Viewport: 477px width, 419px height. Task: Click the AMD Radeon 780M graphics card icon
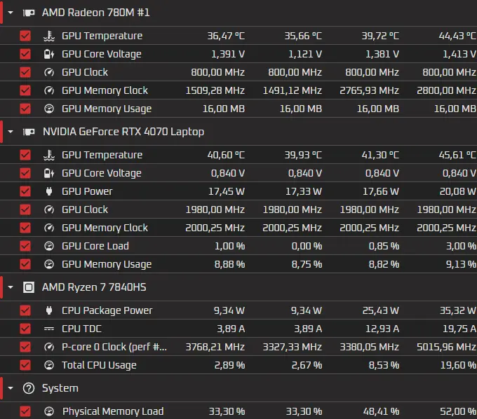(29, 13)
